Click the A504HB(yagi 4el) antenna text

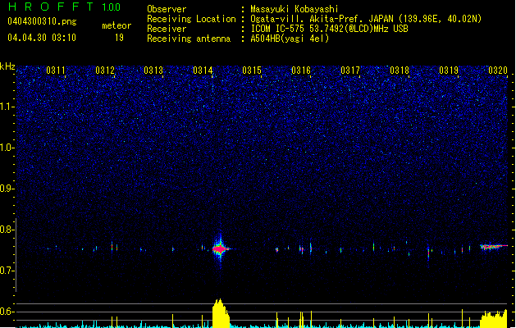(290, 39)
